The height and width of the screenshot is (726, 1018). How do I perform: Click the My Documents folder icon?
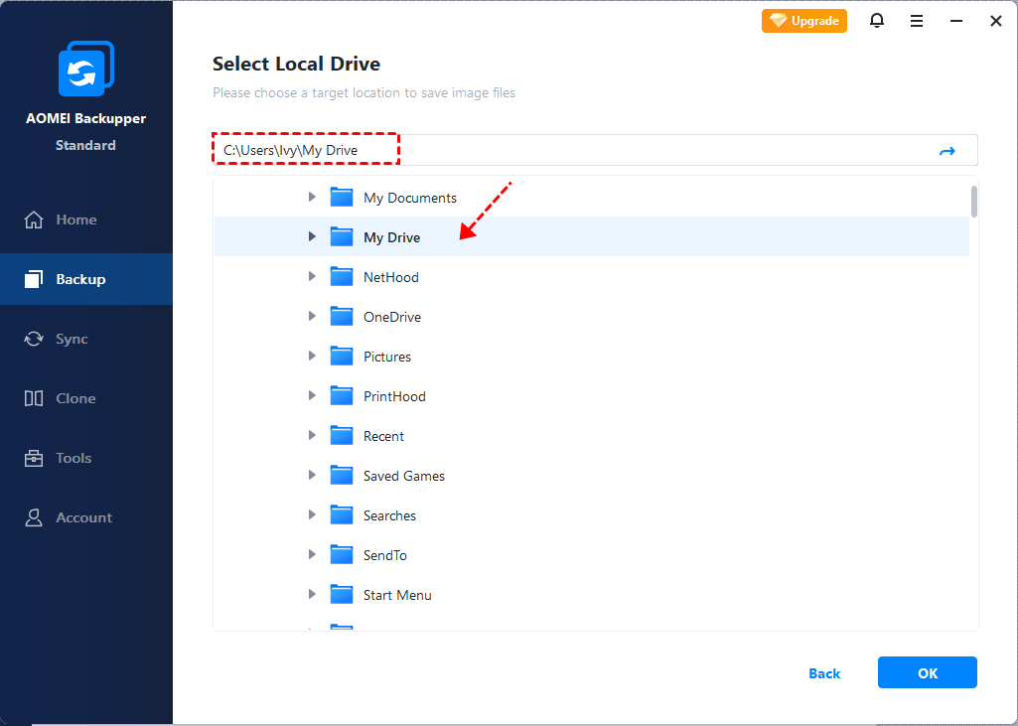342,197
